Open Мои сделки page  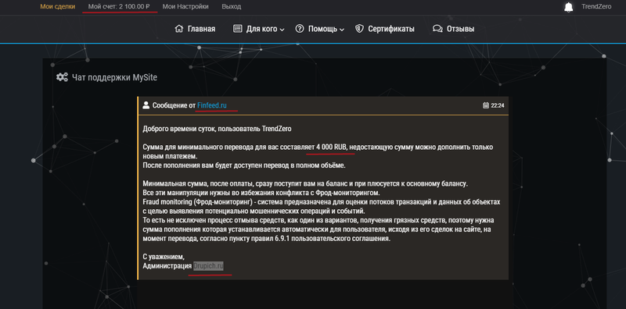point(57,7)
